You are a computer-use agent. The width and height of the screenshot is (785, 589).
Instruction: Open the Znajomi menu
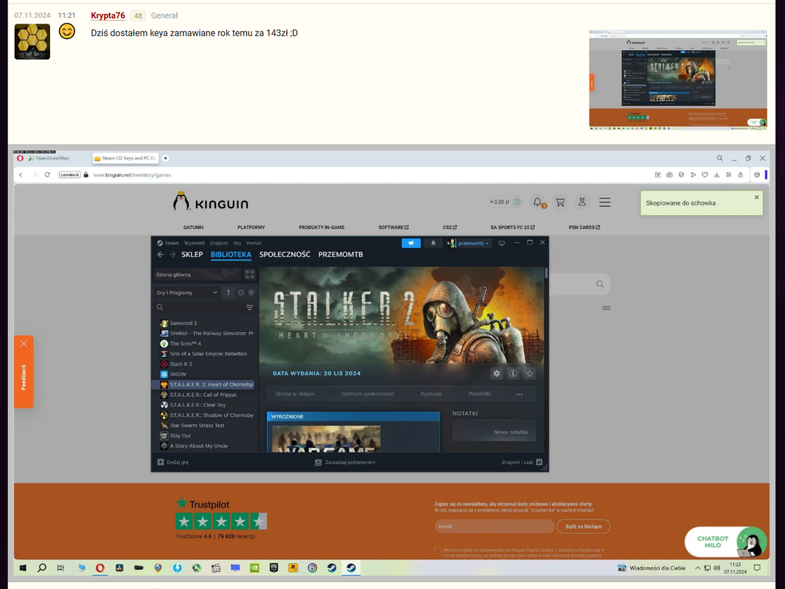(x=219, y=243)
